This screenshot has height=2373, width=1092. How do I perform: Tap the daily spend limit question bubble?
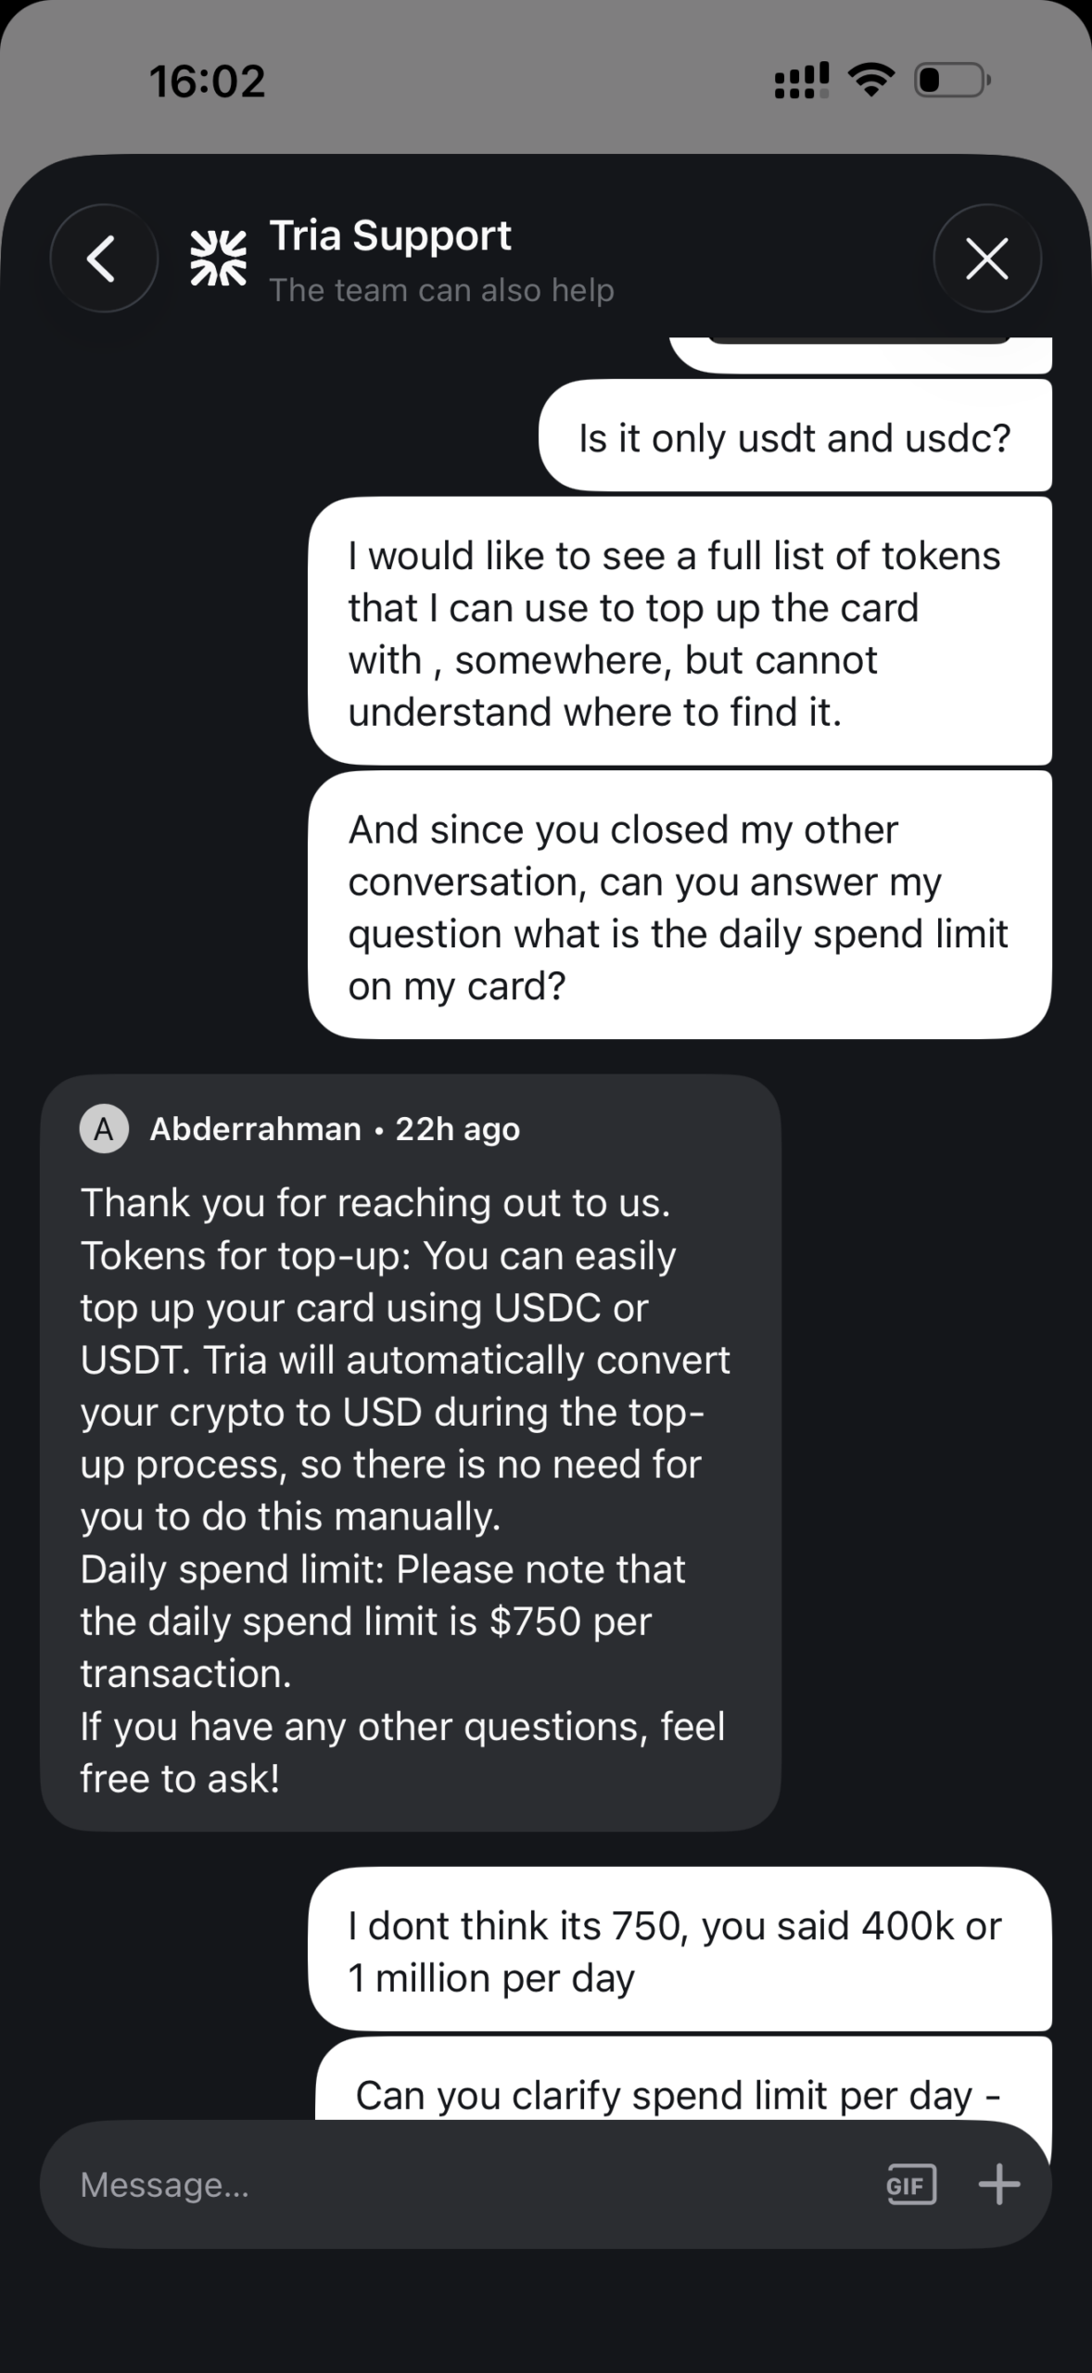click(679, 907)
